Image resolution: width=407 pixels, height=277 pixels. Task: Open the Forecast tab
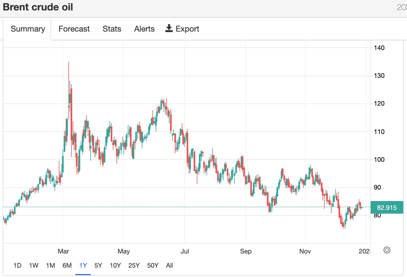(74, 29)
